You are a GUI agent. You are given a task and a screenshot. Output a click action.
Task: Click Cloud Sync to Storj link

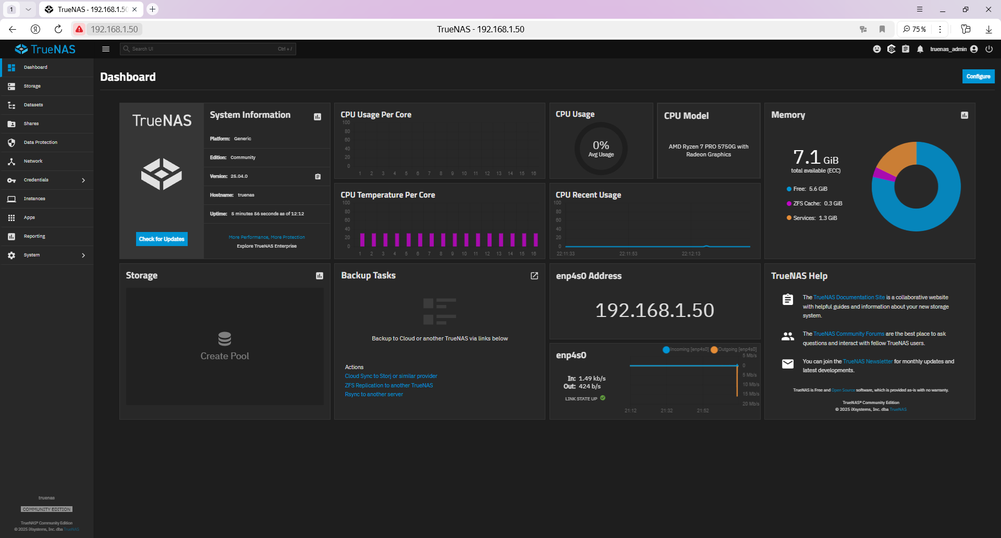point(391,376)
